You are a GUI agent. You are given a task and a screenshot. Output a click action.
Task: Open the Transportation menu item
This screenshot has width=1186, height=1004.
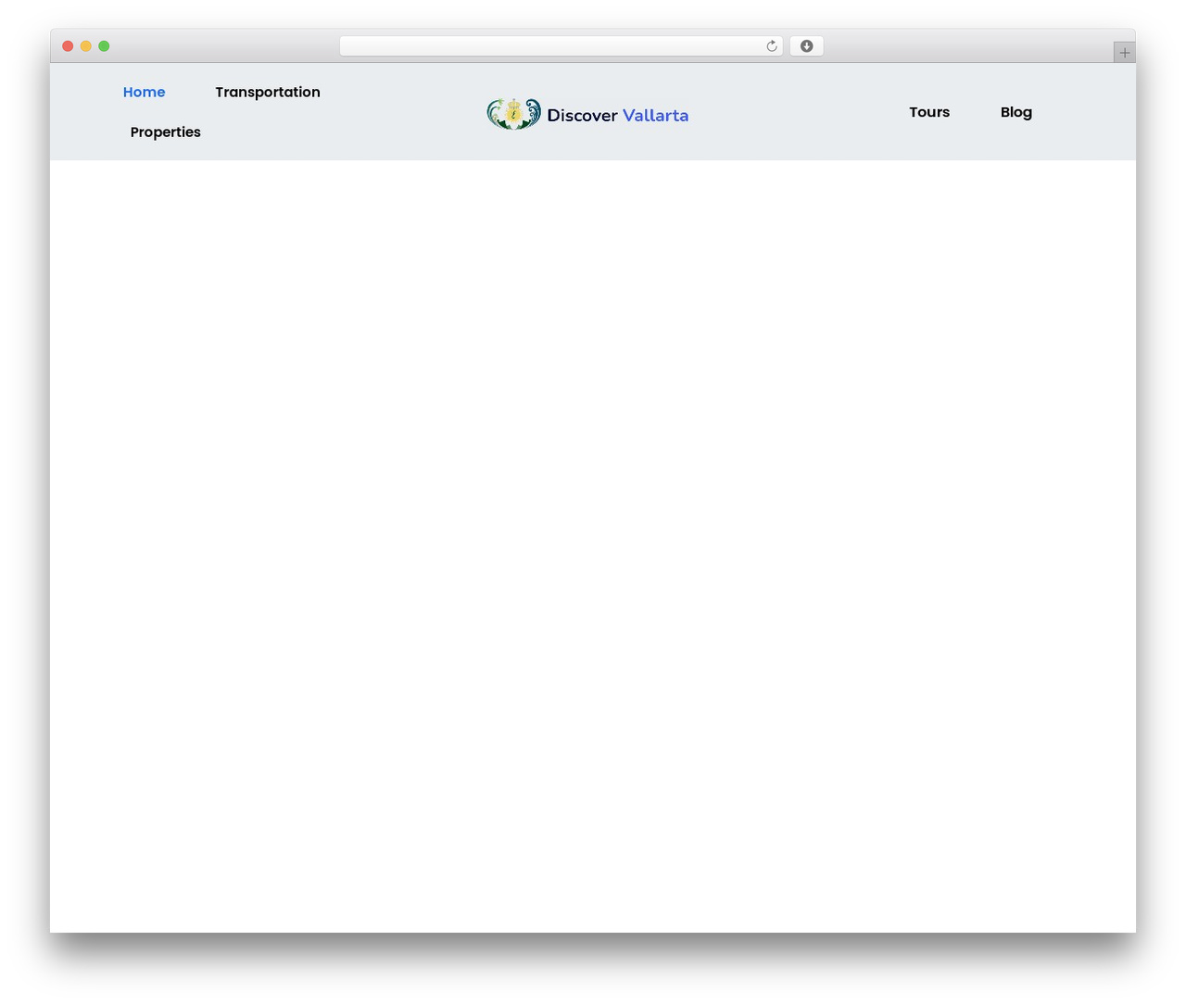(268, 92)
